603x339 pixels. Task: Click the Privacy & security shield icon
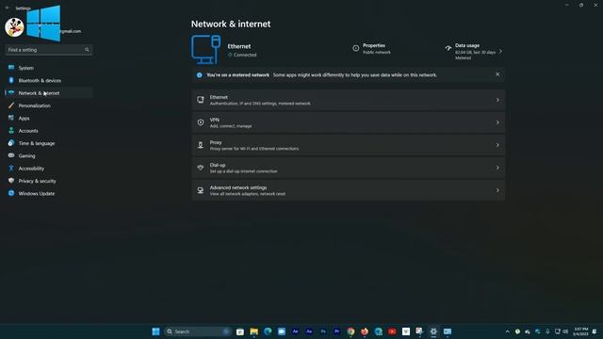[x=11, y=181]
